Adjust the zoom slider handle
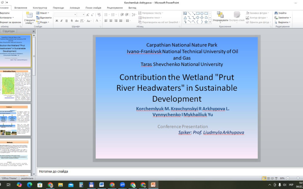Image resolution: width=303 pixels, height=189 pixels. tap(298, 178)
